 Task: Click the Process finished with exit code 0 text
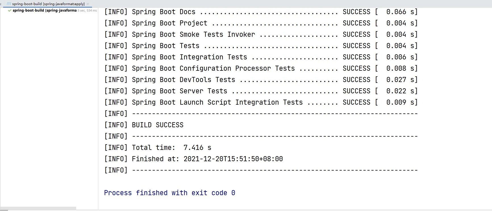click(x=170, y=193)
